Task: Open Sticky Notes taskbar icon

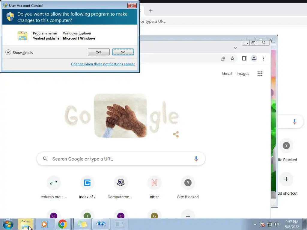Action: click(x=82, y=224)
